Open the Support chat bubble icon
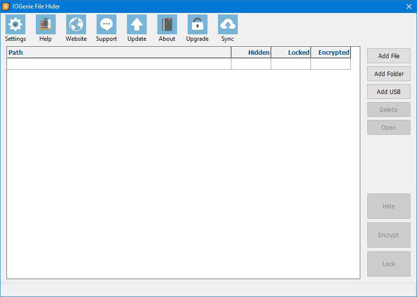 (106, 24)
